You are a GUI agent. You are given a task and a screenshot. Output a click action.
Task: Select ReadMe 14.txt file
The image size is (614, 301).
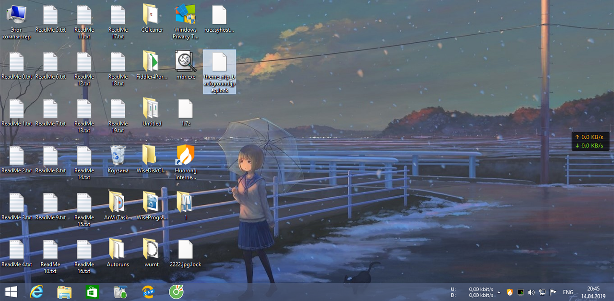tap(84, 163)
